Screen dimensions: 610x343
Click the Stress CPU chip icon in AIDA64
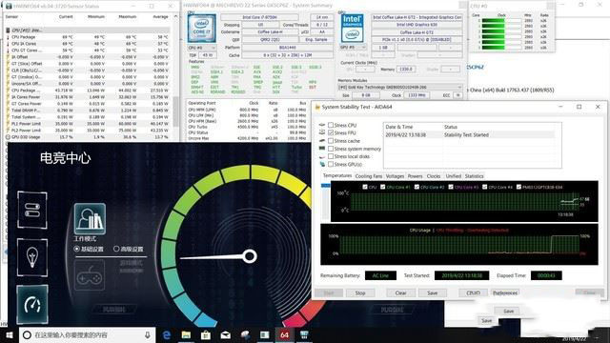click(x=322, y=125)
